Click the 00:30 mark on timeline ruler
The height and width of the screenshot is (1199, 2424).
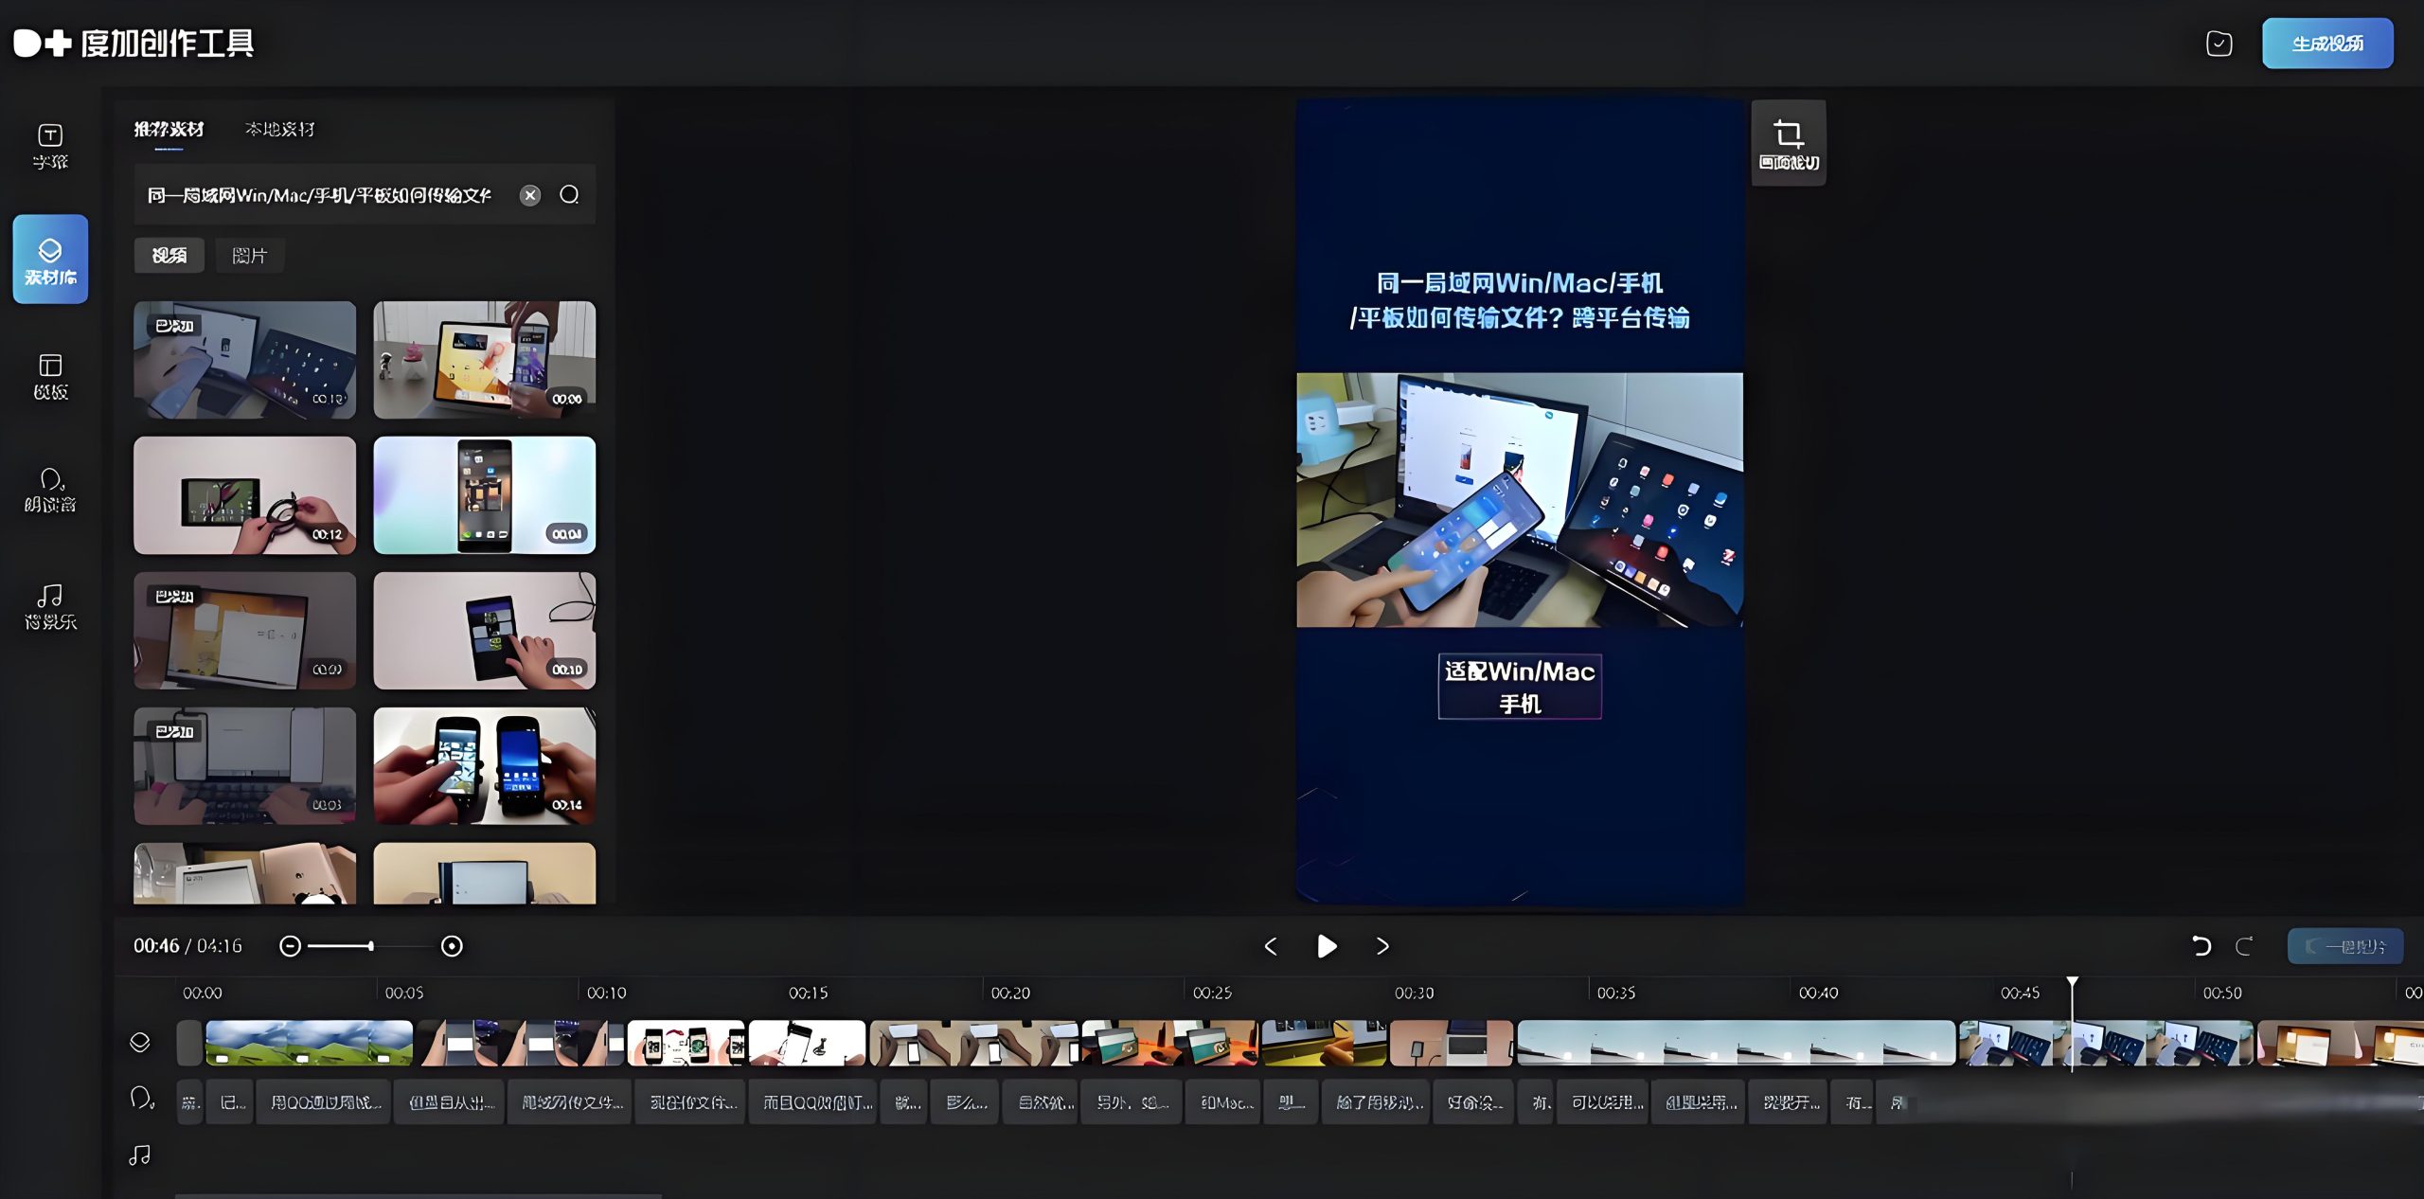1414,993
